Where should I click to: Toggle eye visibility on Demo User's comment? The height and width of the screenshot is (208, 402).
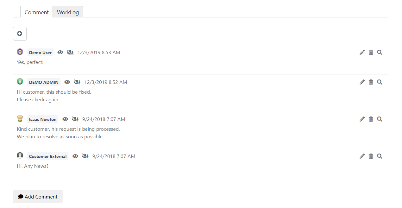[60, 53]
